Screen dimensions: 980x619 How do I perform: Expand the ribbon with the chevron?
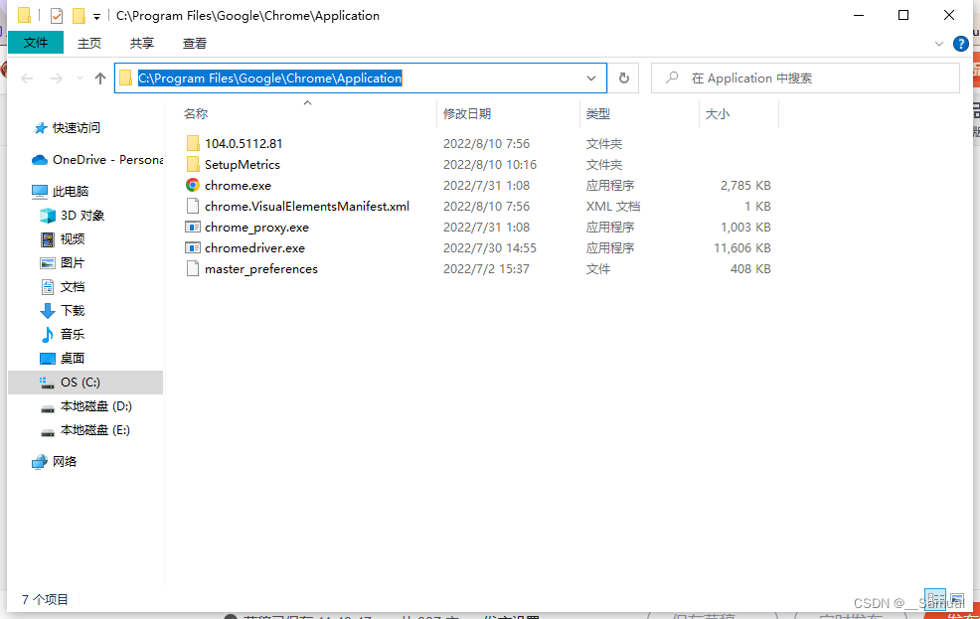click(x=938, y=44)
